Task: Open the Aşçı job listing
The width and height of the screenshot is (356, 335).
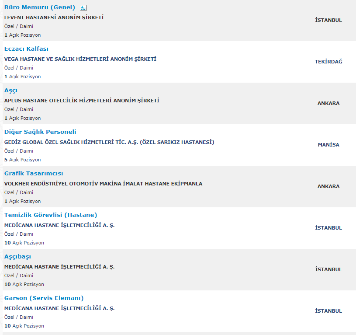Action: click(11, 91)
